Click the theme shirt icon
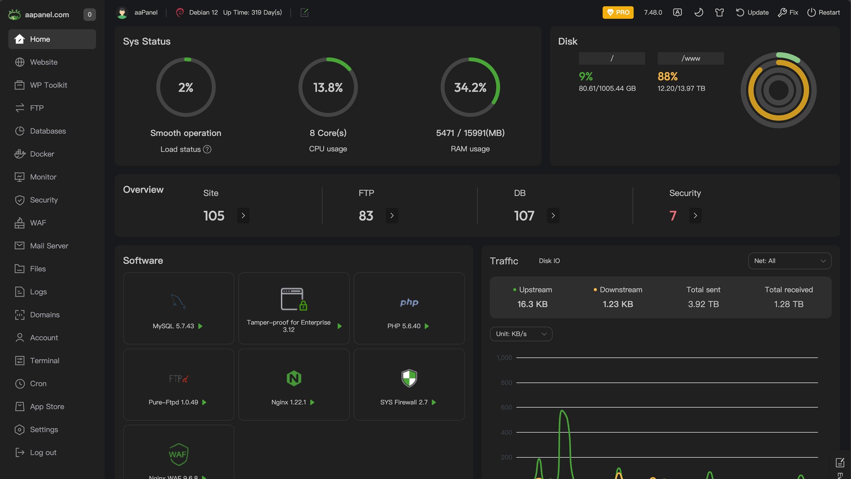This screenshot has width=851, height=479. click(x=719, y=12)
